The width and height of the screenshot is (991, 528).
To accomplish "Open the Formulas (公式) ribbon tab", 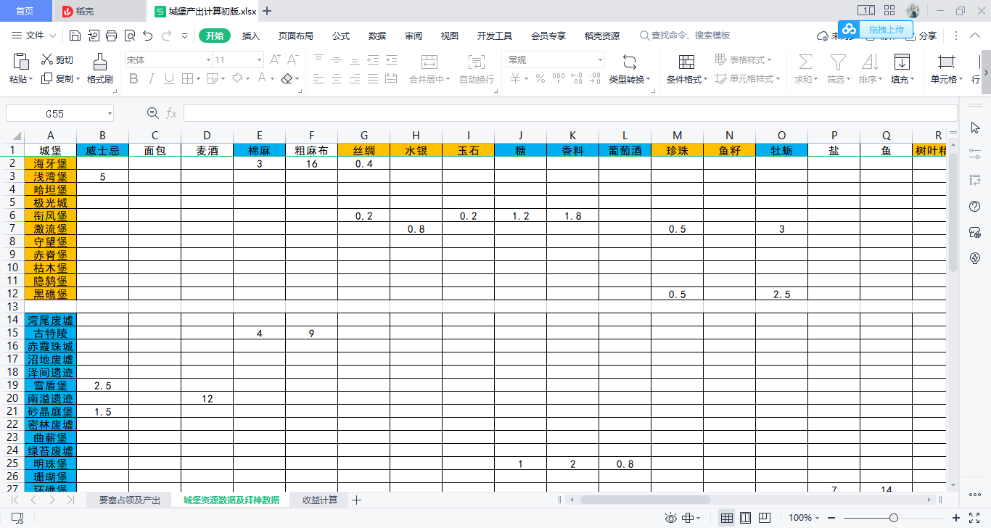I will coord(341,36).
